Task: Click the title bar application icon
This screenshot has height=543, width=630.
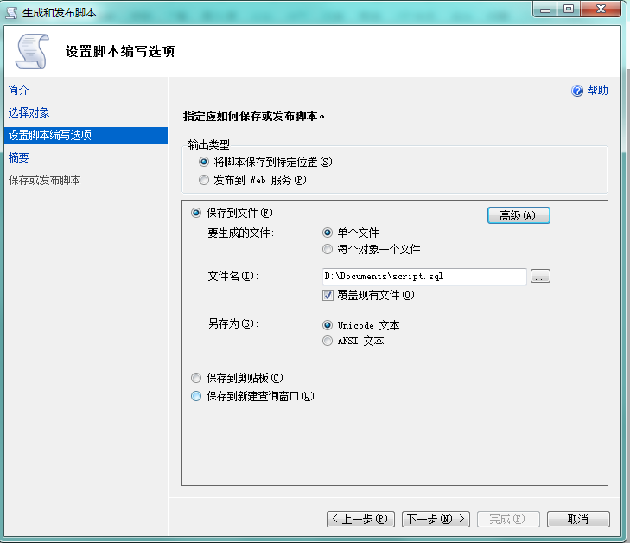Action: coord(12,11)
